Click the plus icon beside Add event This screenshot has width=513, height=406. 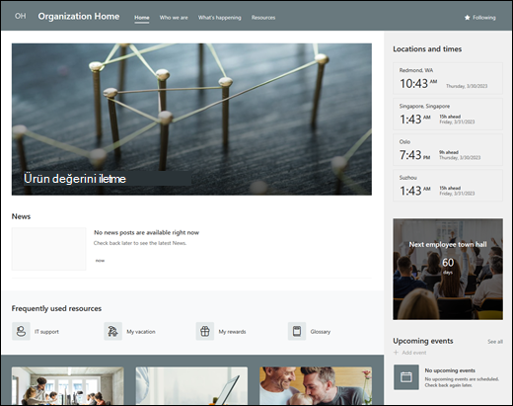(x=396, y=353)
